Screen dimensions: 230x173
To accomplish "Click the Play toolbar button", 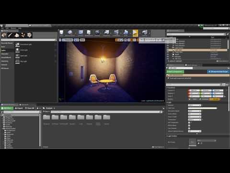I will point(135,33).
